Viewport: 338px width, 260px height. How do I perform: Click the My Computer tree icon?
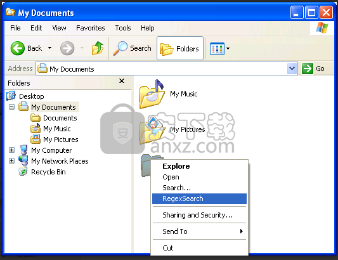click(x=23, y=150)
